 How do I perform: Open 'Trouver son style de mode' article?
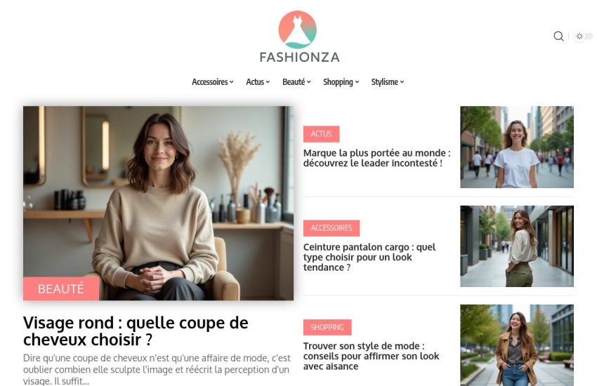[372, 356]
